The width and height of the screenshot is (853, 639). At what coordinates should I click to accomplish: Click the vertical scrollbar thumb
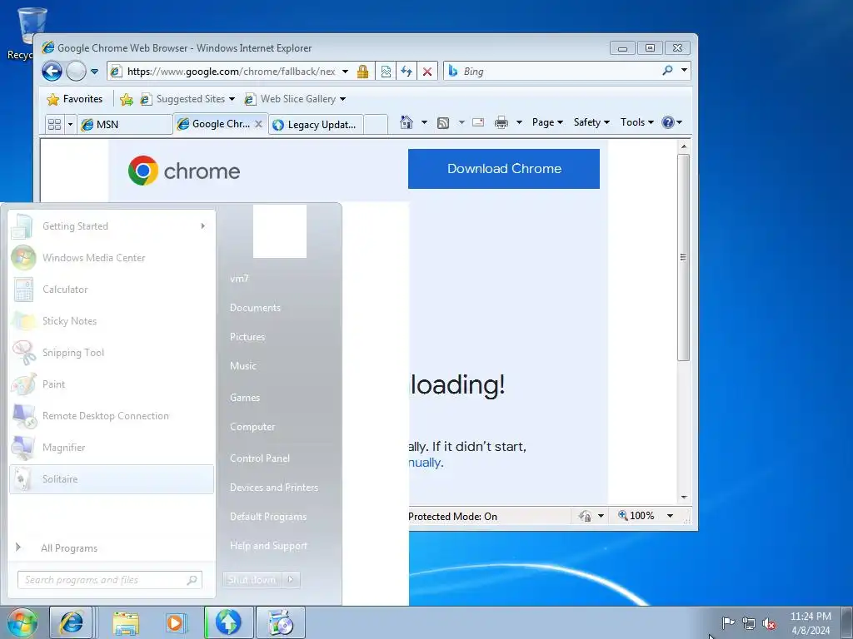684,257
